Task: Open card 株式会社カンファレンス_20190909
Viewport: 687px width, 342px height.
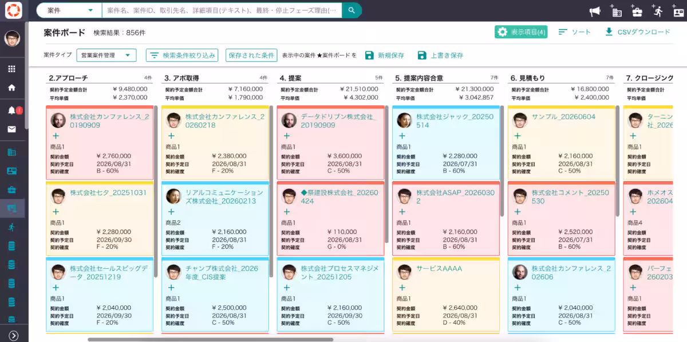Action: click(100, 143)
